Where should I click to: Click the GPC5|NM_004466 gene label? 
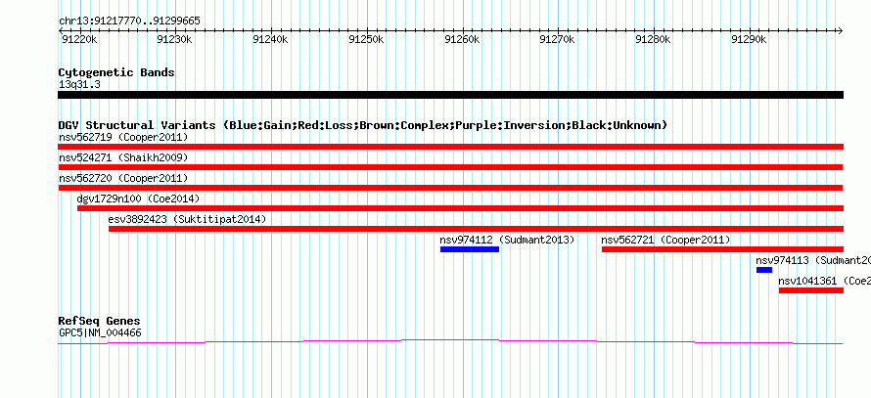[100, 333]
